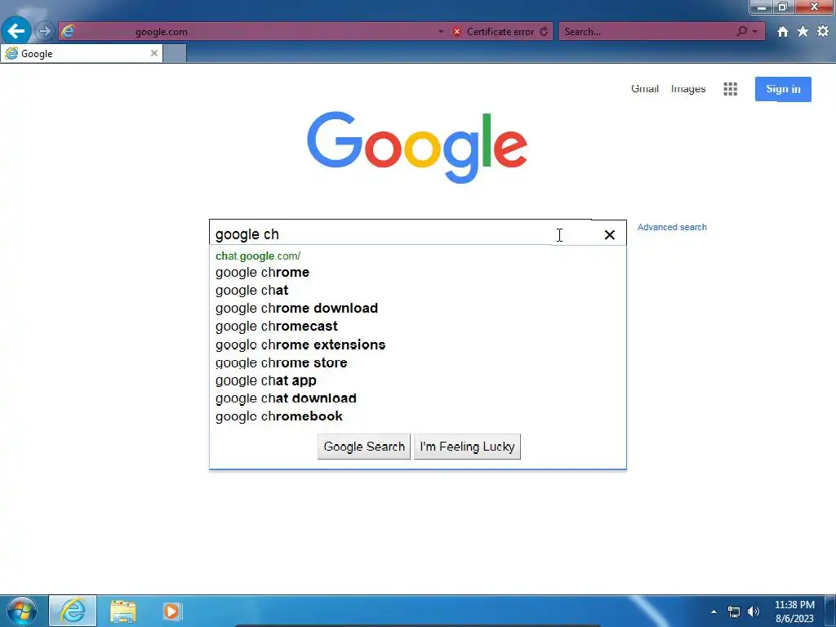The width and height of the screenshot is (836, 627).
Task: Pick "google chrome extensions" suggestion
Action: (x=300, y=345)
